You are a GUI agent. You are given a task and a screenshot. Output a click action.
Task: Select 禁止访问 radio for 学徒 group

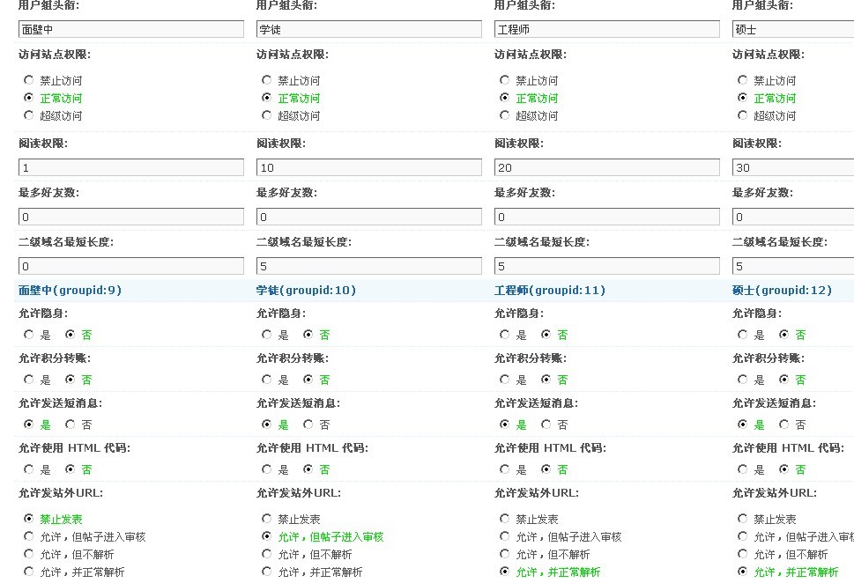[x=266, y=80]
